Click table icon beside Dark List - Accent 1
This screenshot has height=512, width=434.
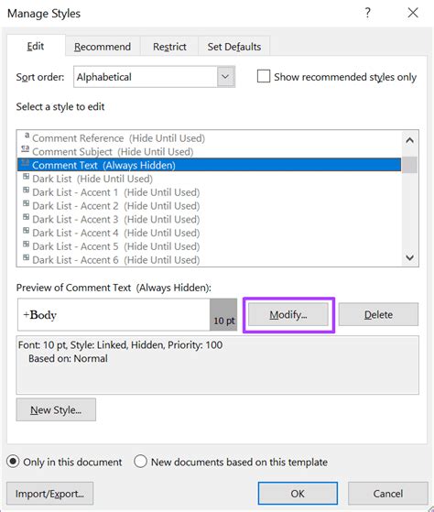(26, 190)
